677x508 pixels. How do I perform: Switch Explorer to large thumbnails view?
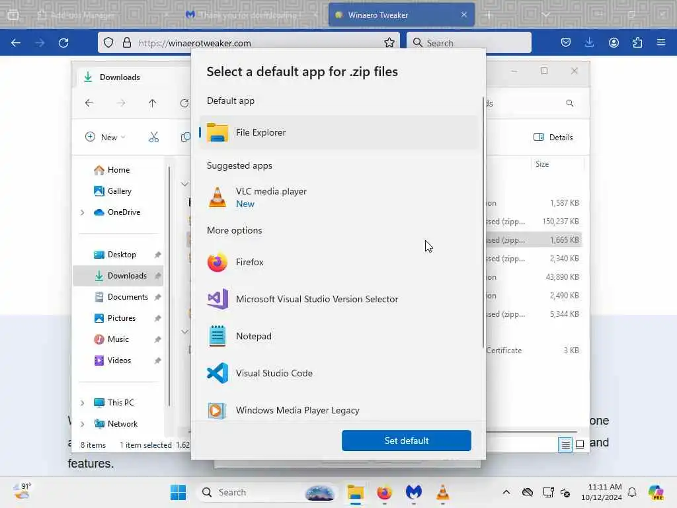[x=580, y=444]
